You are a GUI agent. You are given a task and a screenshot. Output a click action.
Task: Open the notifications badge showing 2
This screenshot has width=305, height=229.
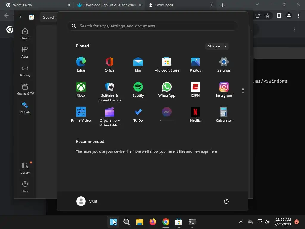(297, 222)
